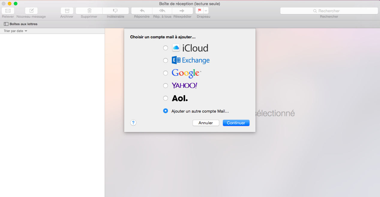Image resolution: width=380 pixels, height=197 pixels.
Task: Click the Archiver box icon
Action: point(67,11)
